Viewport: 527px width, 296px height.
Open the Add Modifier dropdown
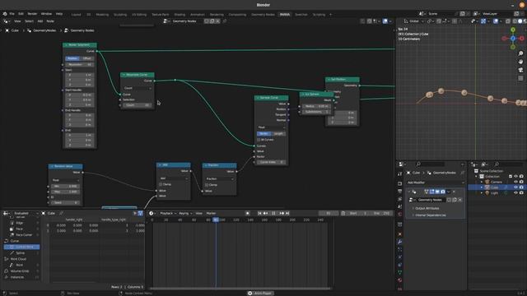click(436, 183)
